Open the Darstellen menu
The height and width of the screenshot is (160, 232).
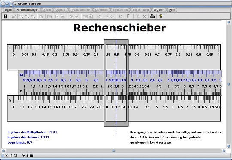coord(101,10)
